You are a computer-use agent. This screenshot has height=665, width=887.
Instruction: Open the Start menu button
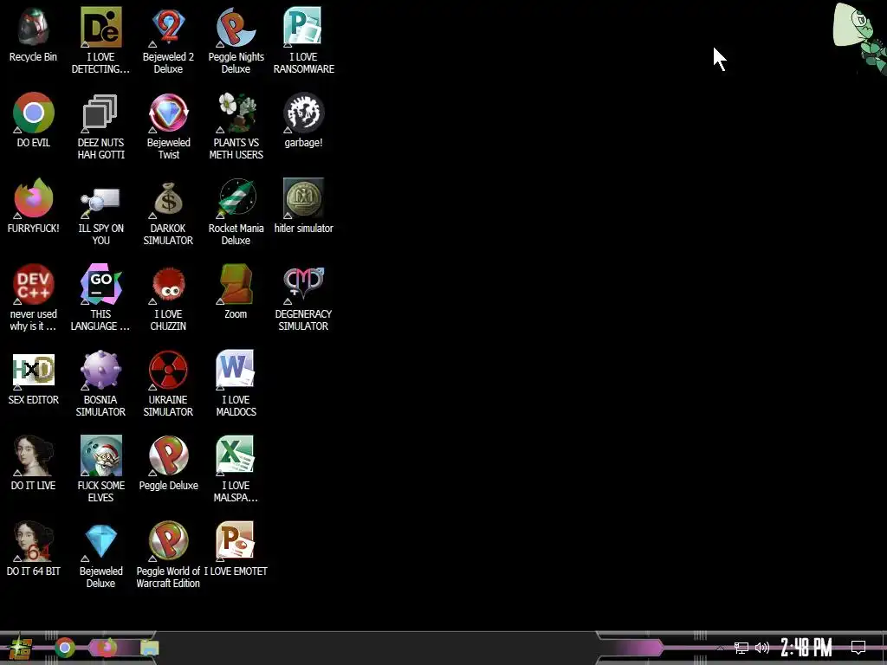tap(21, 648)
